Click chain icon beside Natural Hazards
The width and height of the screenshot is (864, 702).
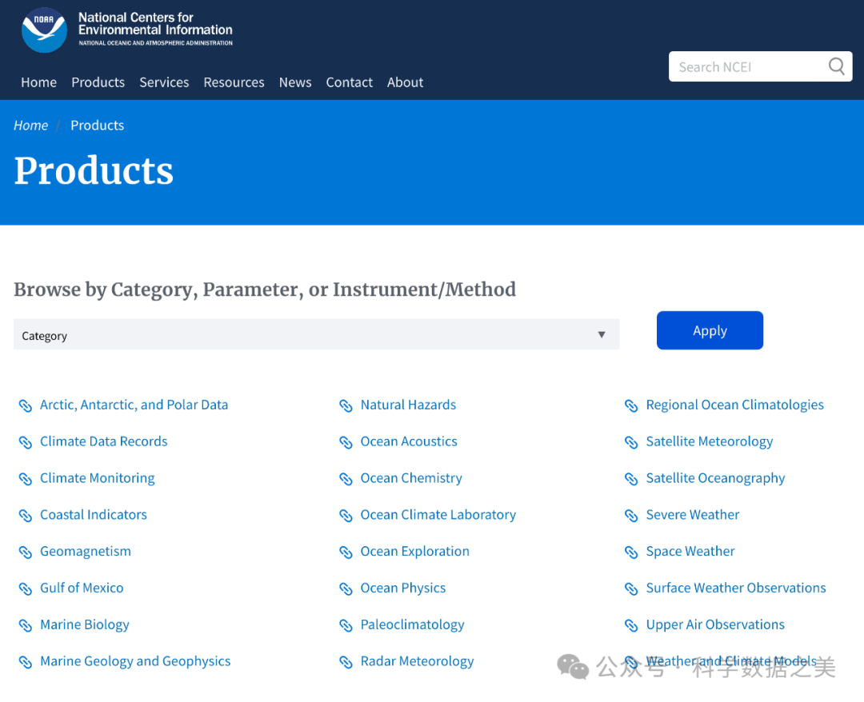pos(346,405)
